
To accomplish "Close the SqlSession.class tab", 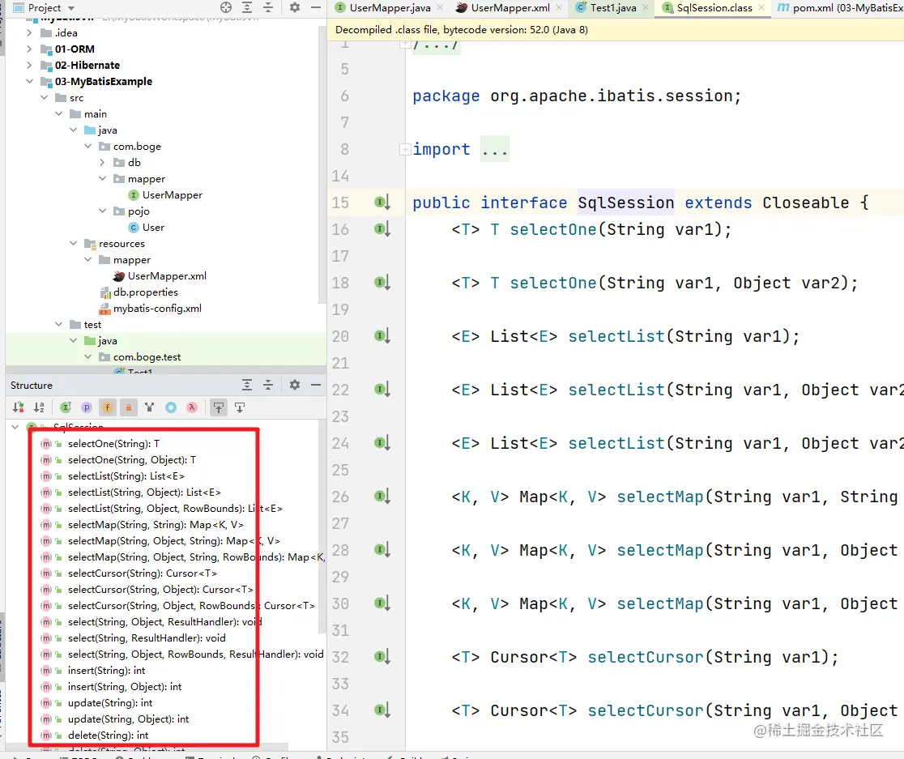I will [761, 7].
